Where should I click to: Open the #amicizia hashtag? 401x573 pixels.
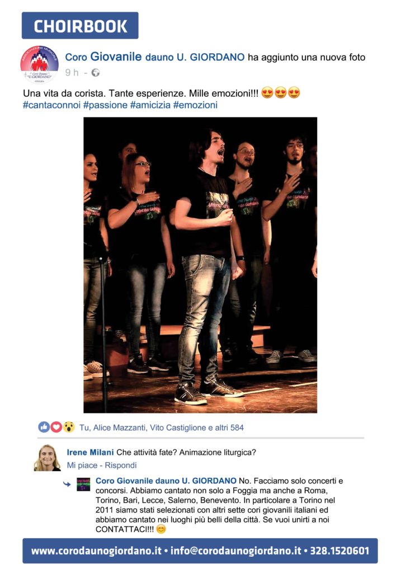click(x=150, y=105)
